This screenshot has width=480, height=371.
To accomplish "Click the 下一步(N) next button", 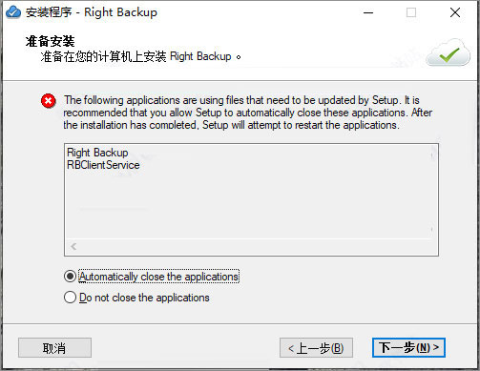I will tap(408, 347).
